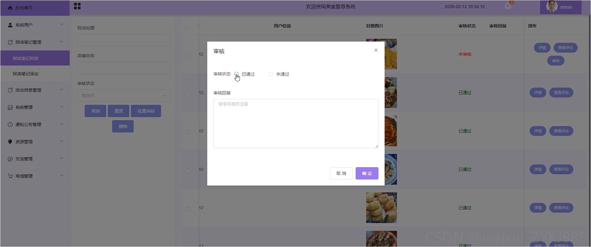Image resolution: width=591 pixels, height=247 pixels.
Task: Click the admin avatar picture
Action: click(x=551, y=7)
